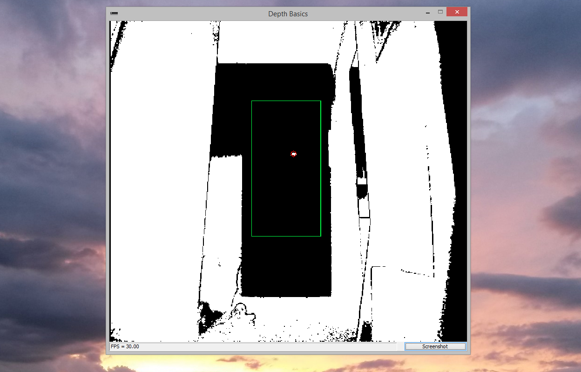Click the red-circled tracked point in depth image

294,154
